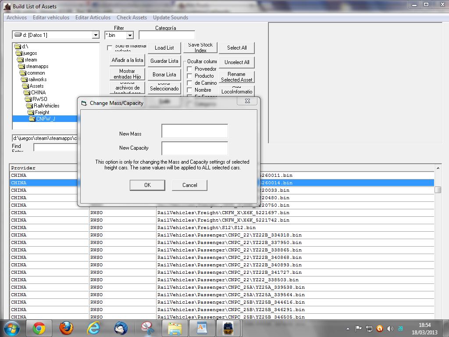Image resolution: width=449 pixels, height=337 pixels.
Task: Open the Archivos menu
Action: pyautogui.click(x=17, y=18)
